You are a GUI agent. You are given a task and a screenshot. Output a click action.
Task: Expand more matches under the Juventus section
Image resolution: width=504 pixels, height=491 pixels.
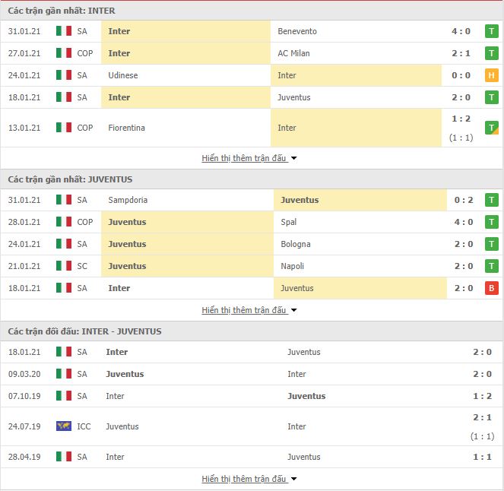[244, 310]
